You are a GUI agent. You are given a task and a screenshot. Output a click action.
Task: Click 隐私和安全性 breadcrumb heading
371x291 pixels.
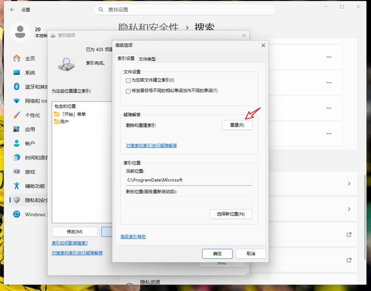(149, 28)
